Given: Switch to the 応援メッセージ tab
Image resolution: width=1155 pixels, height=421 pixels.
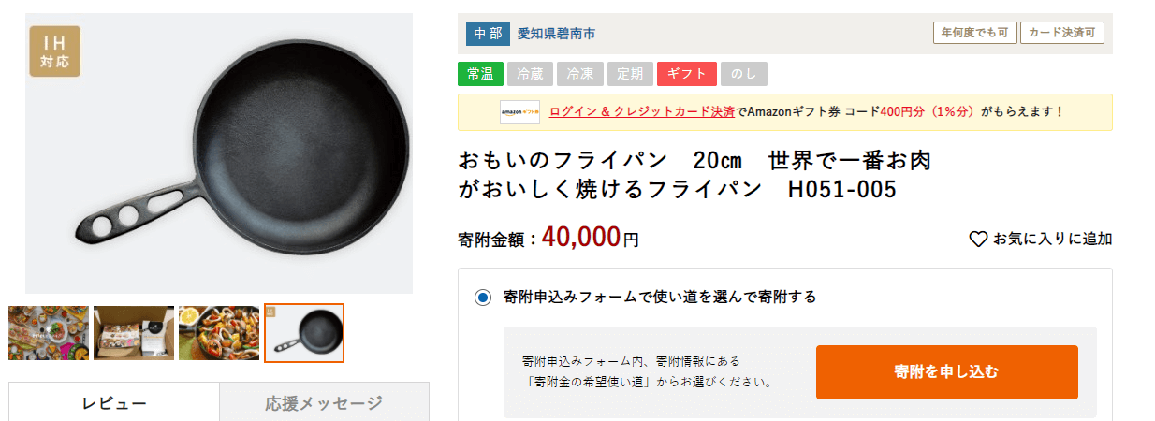Looking at the screenshot, I should (x=324, y=402).
